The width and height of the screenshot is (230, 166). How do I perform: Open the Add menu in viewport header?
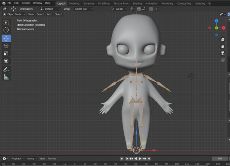click(x=49, y=14)
